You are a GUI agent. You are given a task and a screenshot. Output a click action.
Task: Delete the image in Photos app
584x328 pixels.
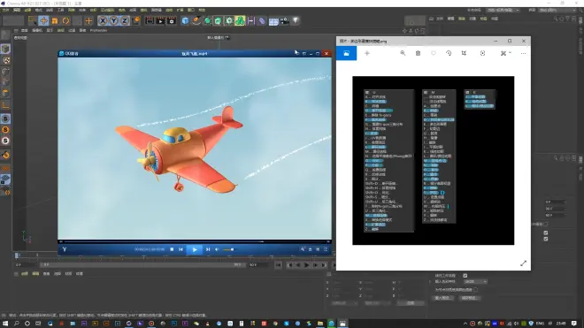coord(418,53)
